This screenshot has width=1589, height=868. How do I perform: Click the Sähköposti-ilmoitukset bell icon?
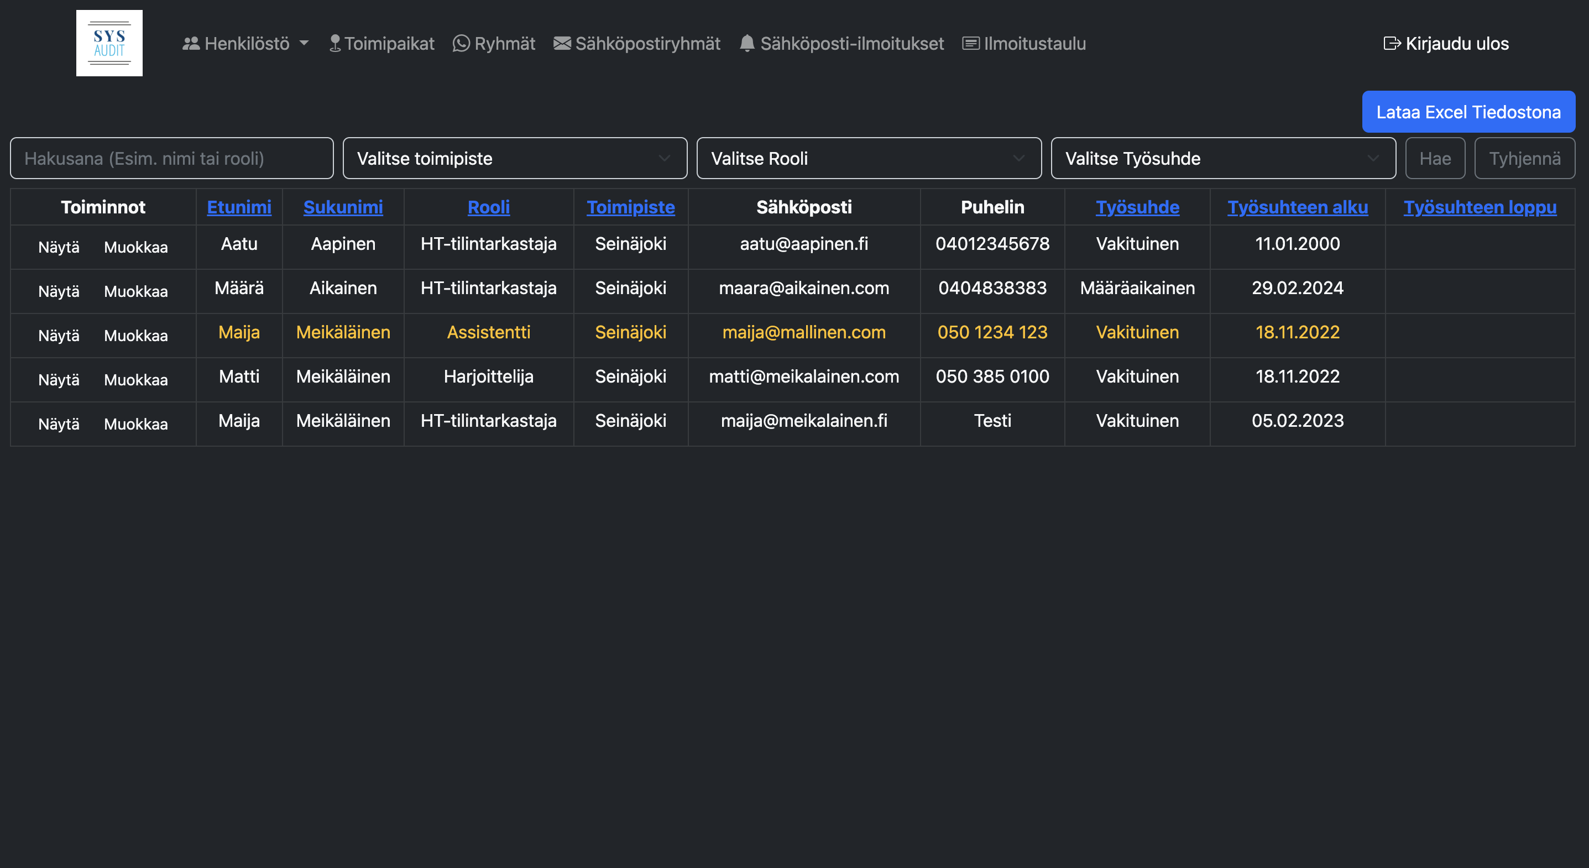click(747, 43)
